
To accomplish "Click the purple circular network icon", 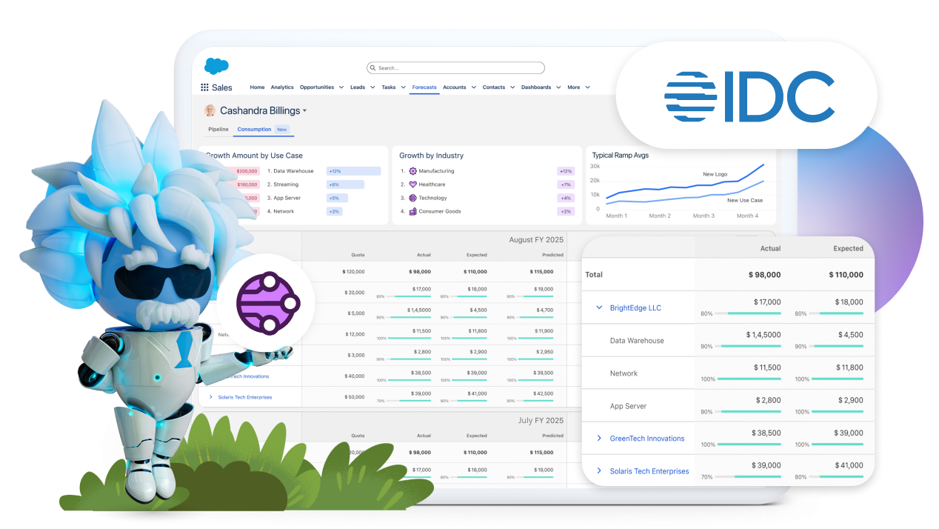I will pos(266,303).
